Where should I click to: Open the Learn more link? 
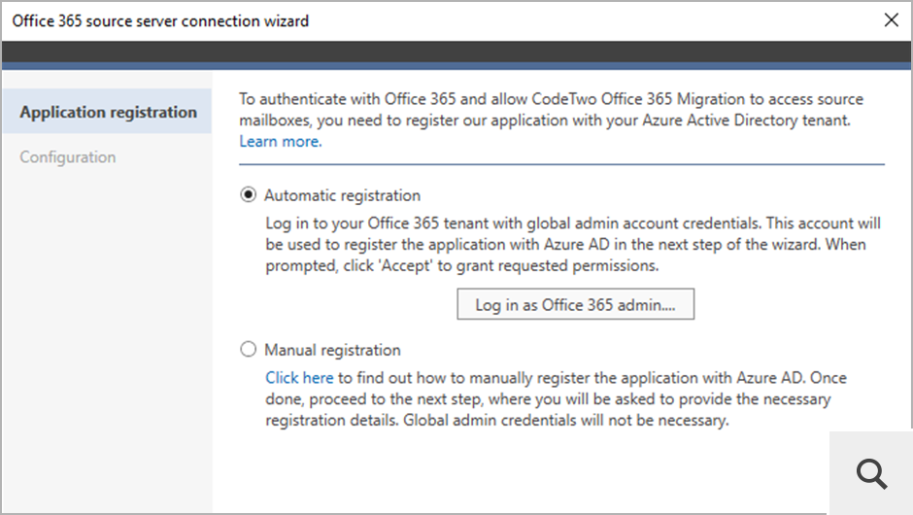tap(280, 142)
